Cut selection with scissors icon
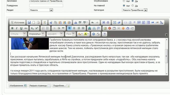The width and height of the screenshot is (170, 95). point(51,22)
